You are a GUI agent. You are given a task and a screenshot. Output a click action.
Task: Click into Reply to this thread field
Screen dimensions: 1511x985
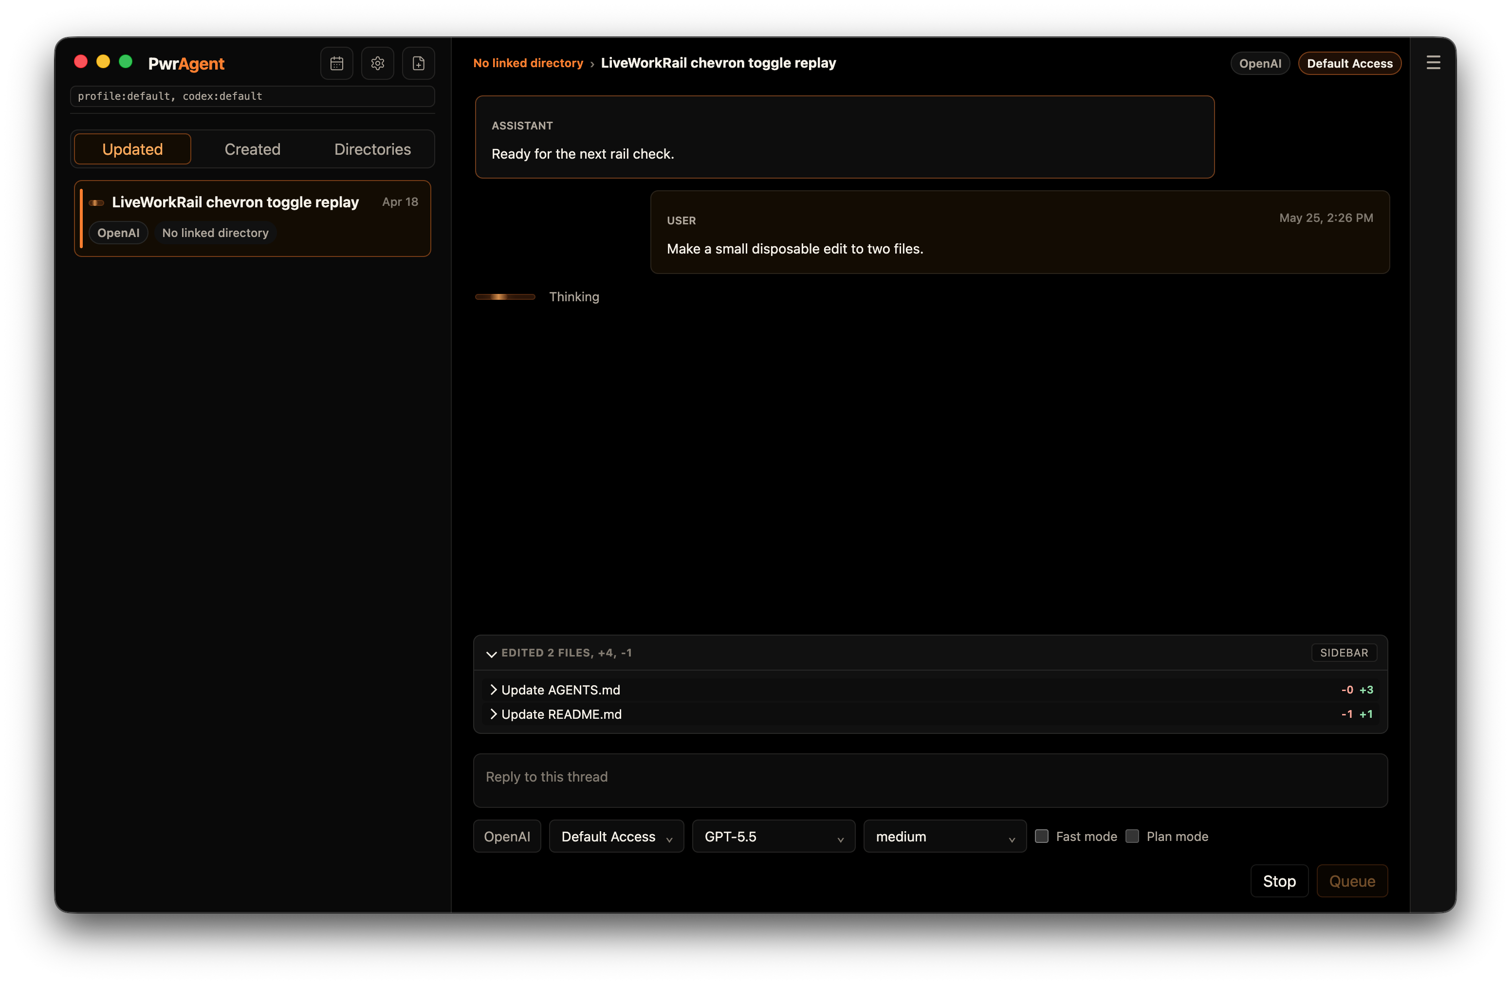930,781
